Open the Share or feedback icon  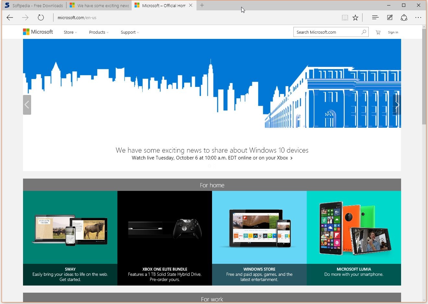point(404,18)
